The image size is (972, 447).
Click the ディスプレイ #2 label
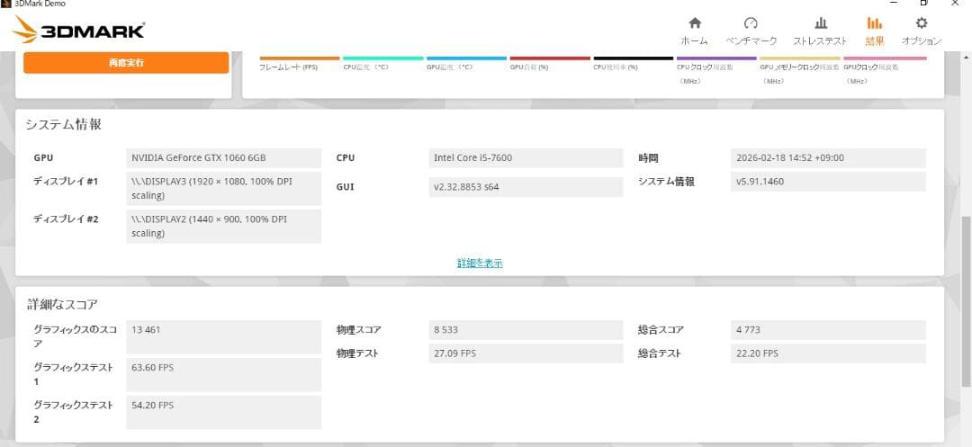[x=66, y=219]
